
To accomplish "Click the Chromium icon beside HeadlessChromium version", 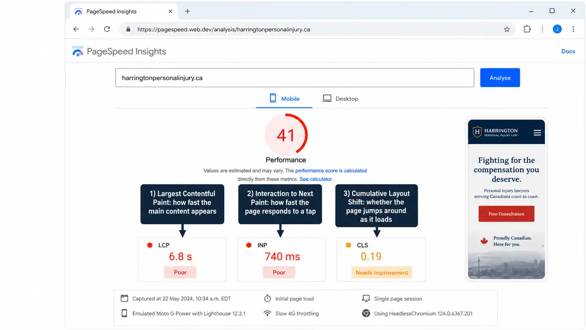I will (x=366, y=313).
